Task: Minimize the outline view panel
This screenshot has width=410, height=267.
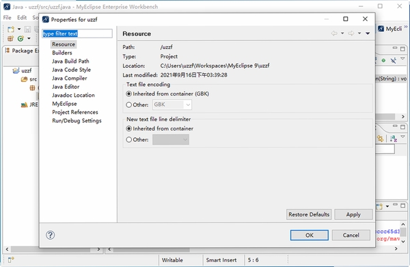Action: pos(395,48)
